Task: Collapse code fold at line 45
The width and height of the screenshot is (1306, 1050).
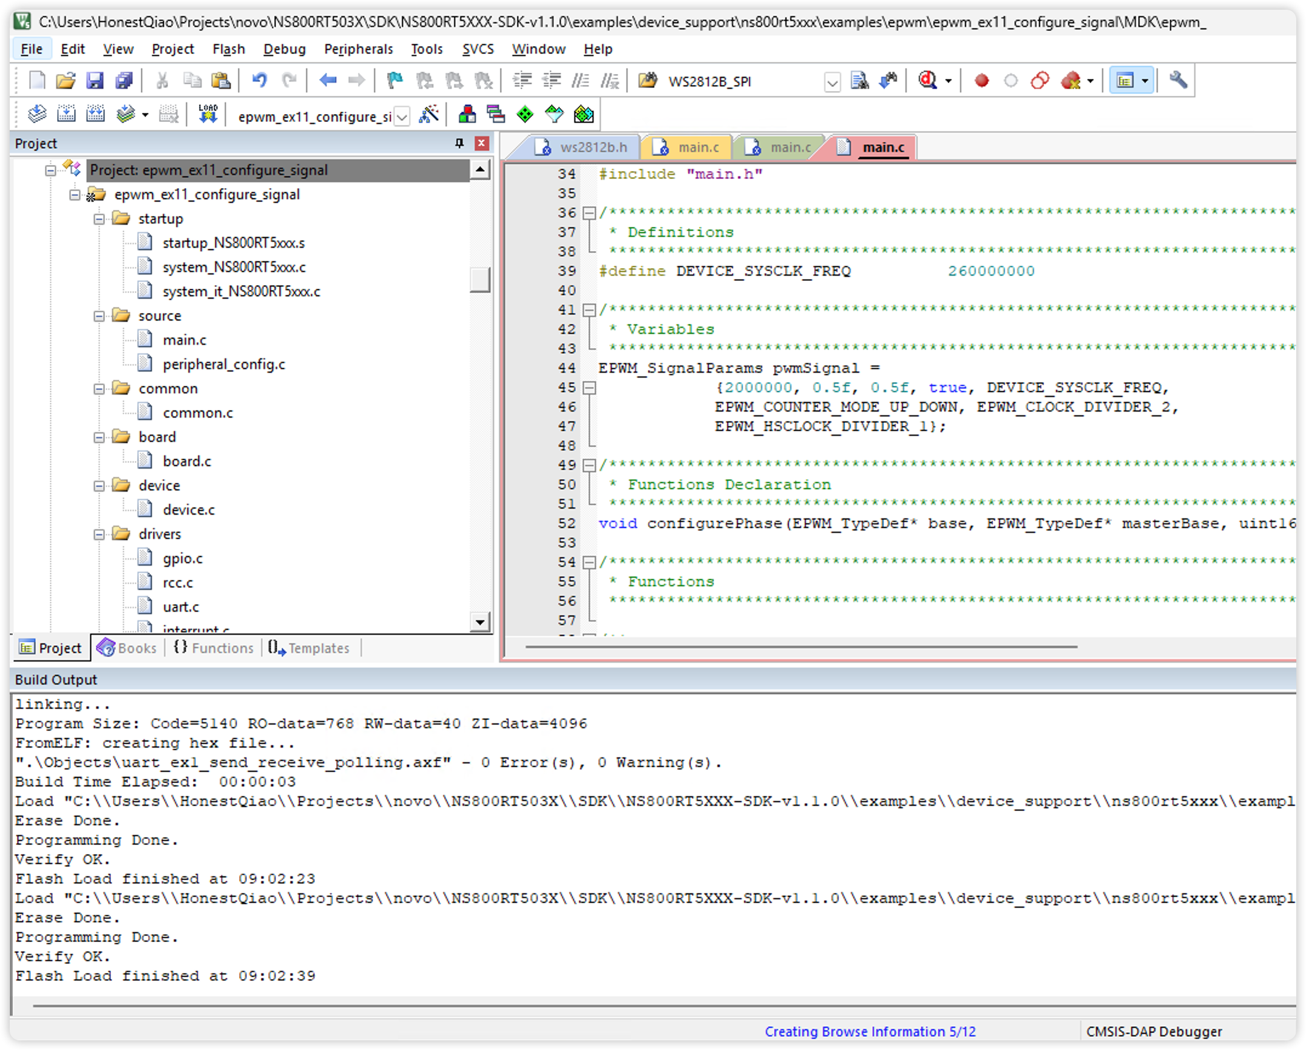Action: [589, 387]
